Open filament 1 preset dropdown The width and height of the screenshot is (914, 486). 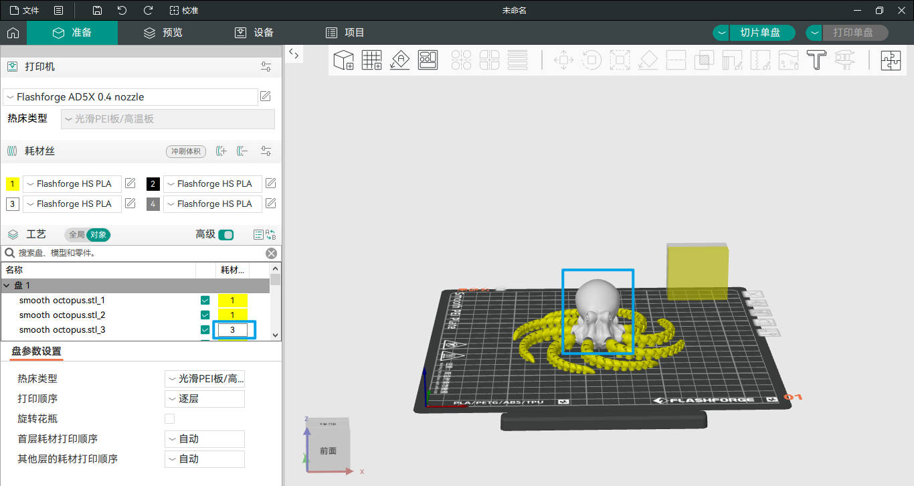tap(72, 183)
